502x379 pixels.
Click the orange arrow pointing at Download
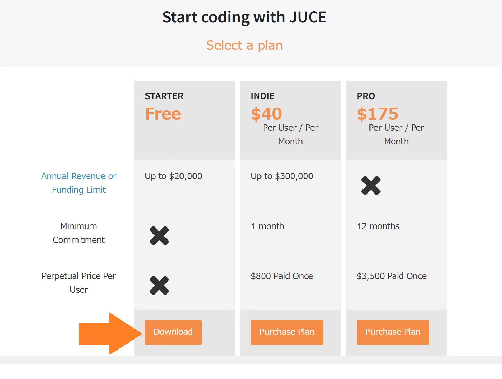click(109, 332)
